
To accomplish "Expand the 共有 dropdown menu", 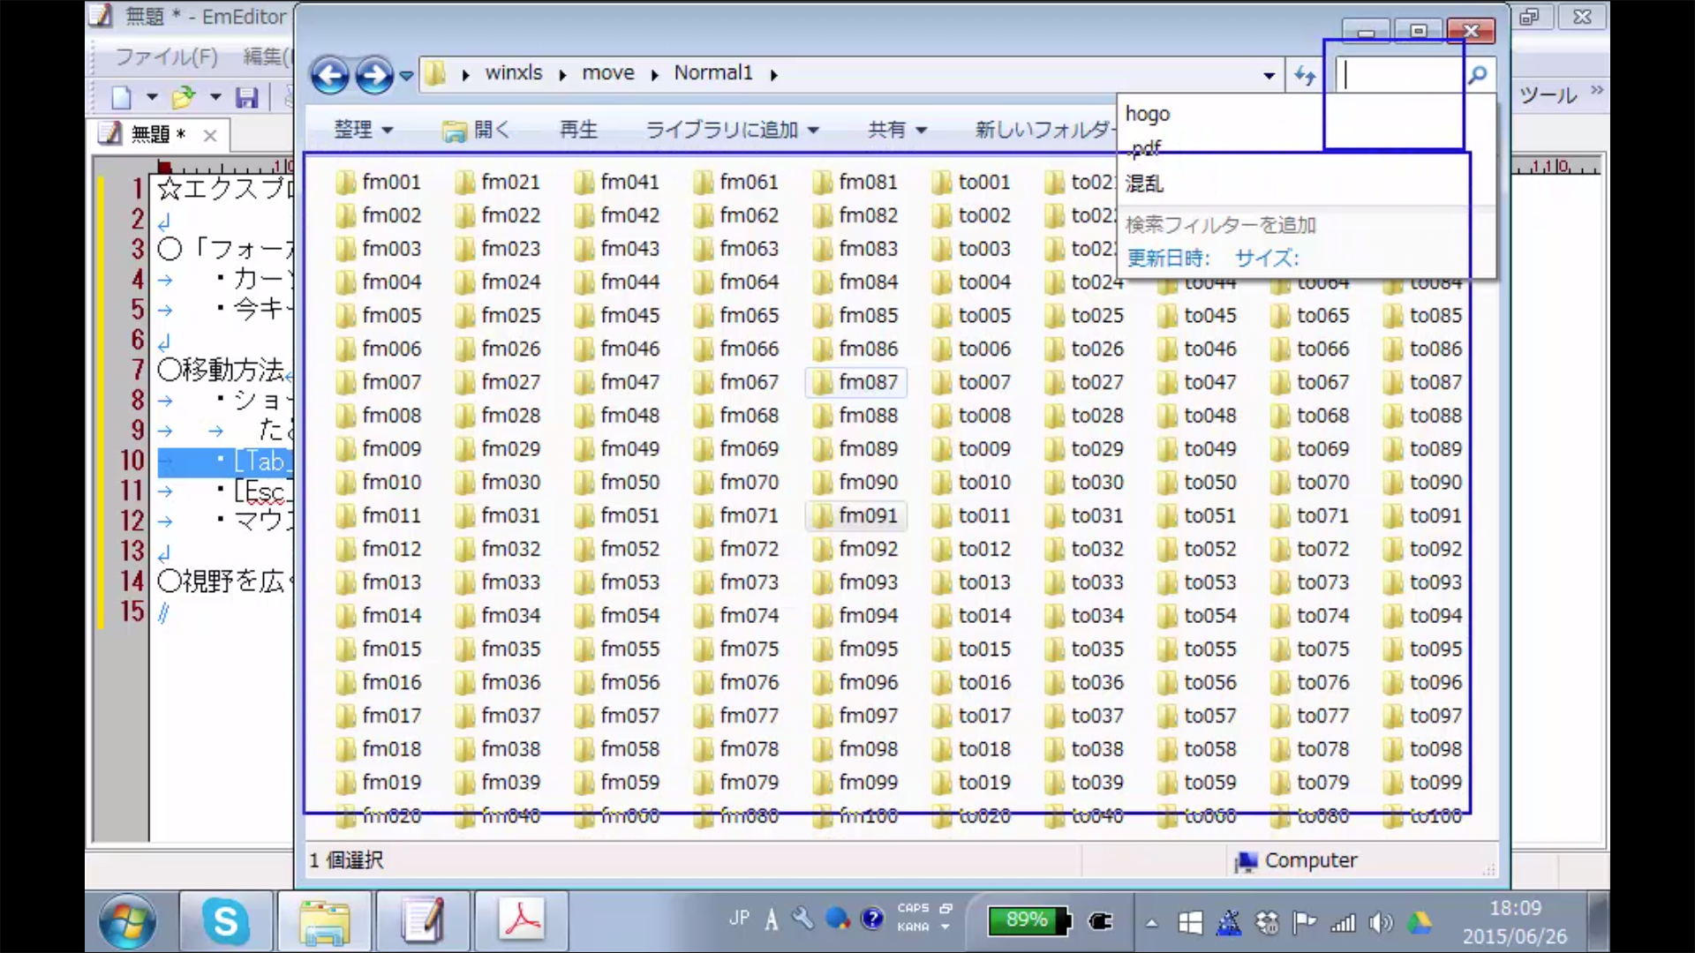I will (897, 130).
